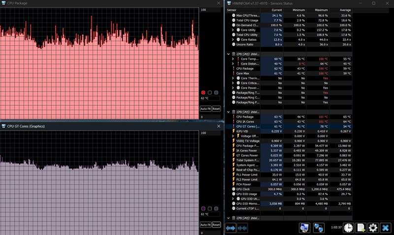Collapse the first CPU [#0]: Intel section
394x235 pixels.
coord(228,54)
